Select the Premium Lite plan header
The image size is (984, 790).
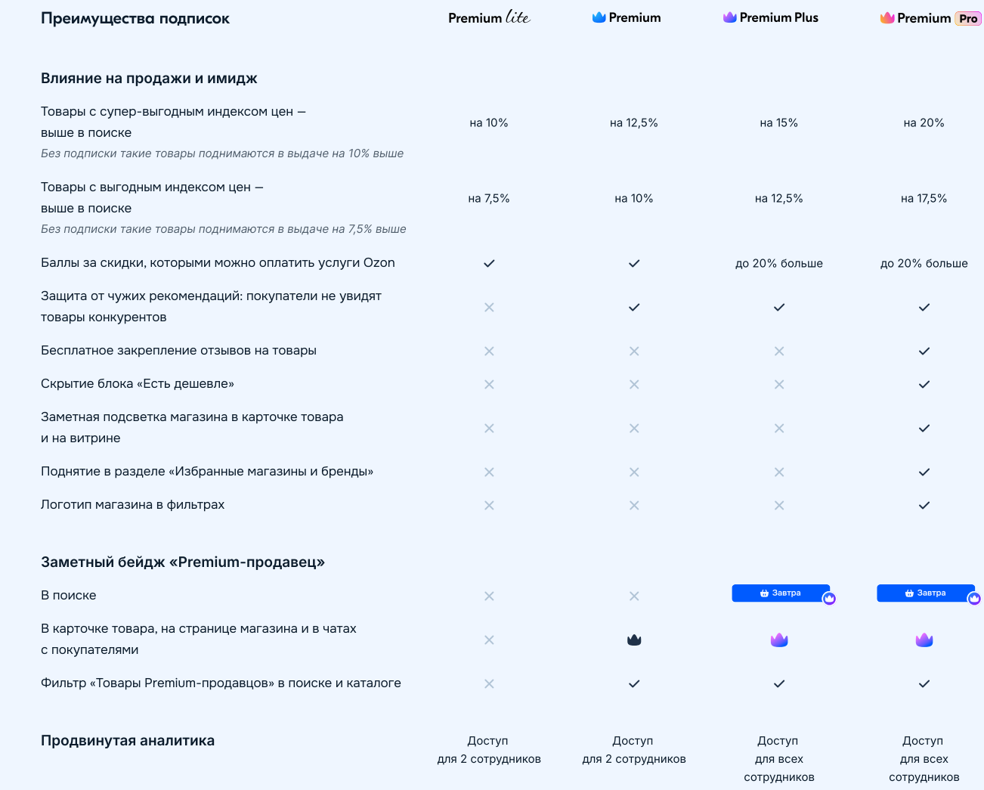click(489, 17)
